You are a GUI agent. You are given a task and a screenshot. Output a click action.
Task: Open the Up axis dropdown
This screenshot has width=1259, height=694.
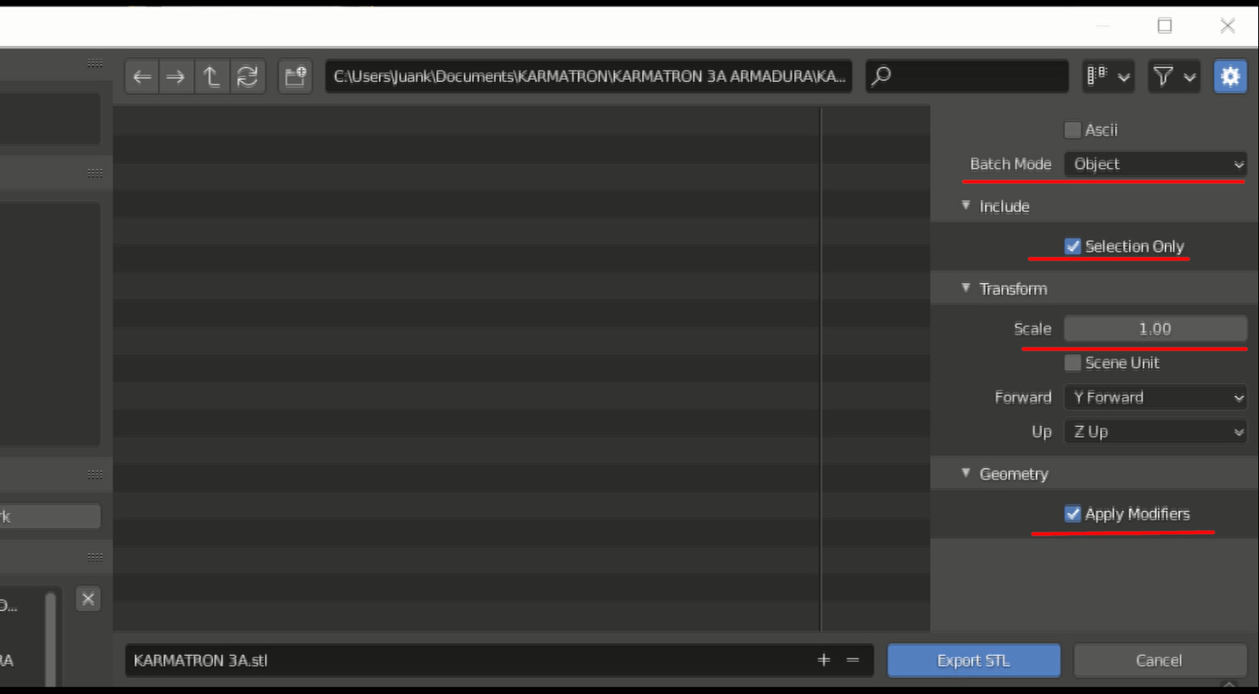coord(1155,432)
